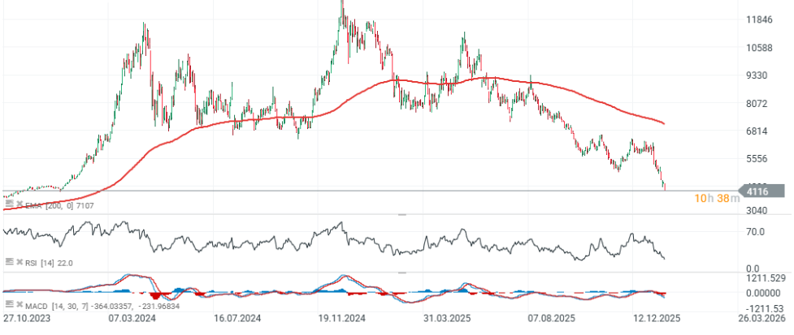The height and width of the screenshot is (335, 794).
Task: Click price axis value 10588
Action: pyautogui.click(x=758, y=48)
